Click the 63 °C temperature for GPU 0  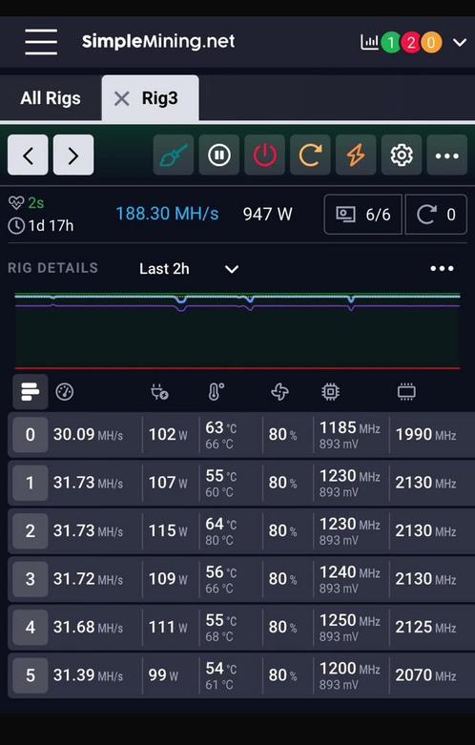221,428
